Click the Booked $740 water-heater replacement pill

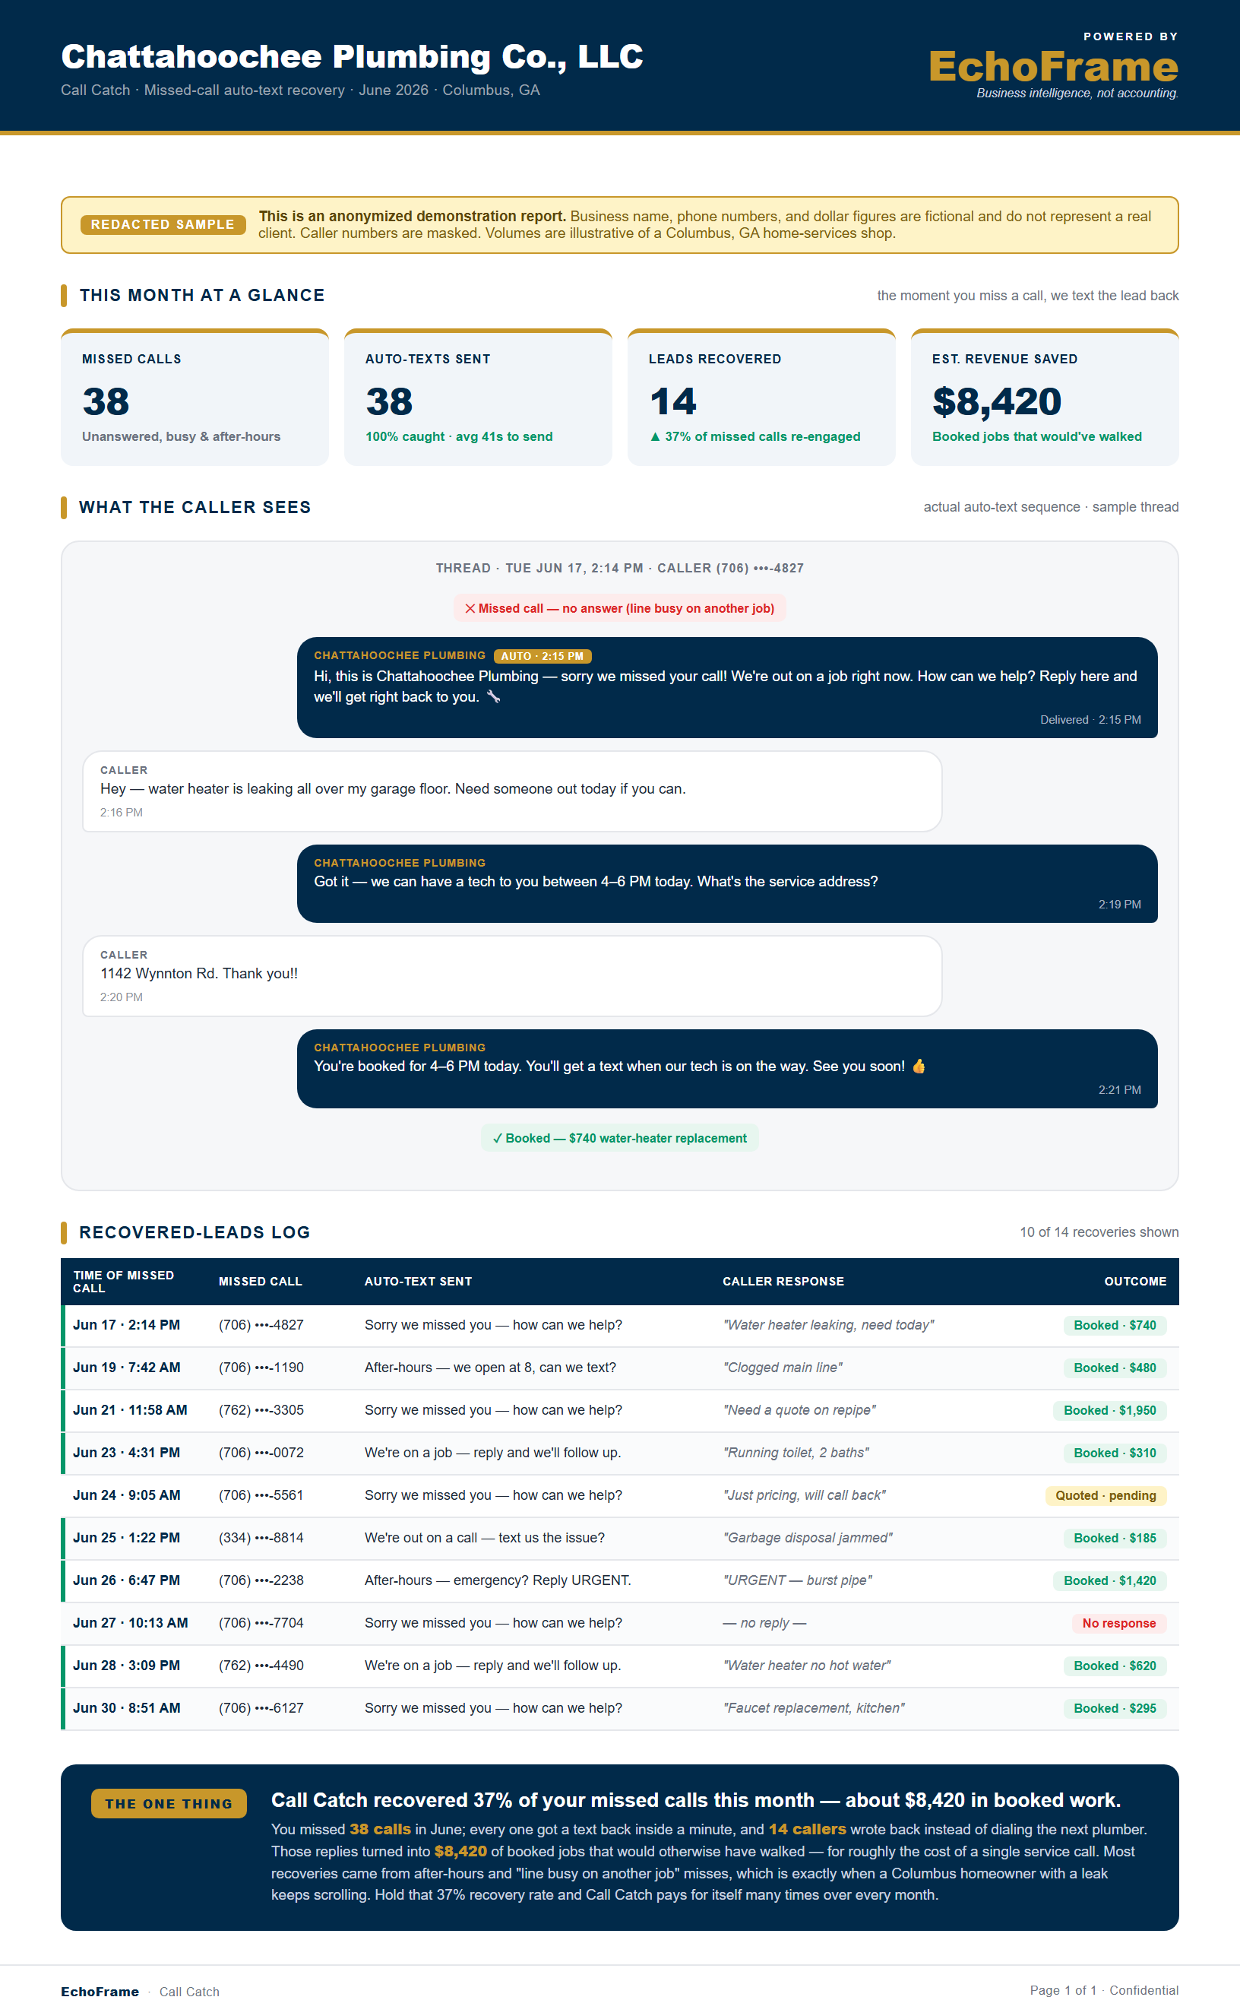619,1138
